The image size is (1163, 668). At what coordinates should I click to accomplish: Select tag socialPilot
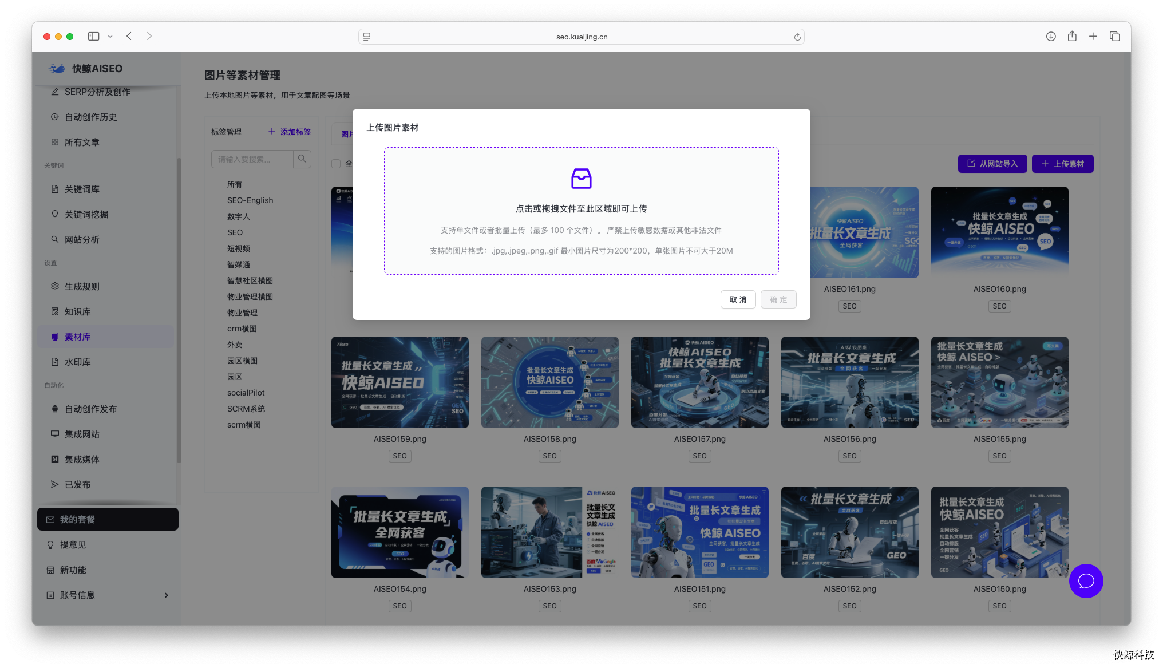point(246,393)
